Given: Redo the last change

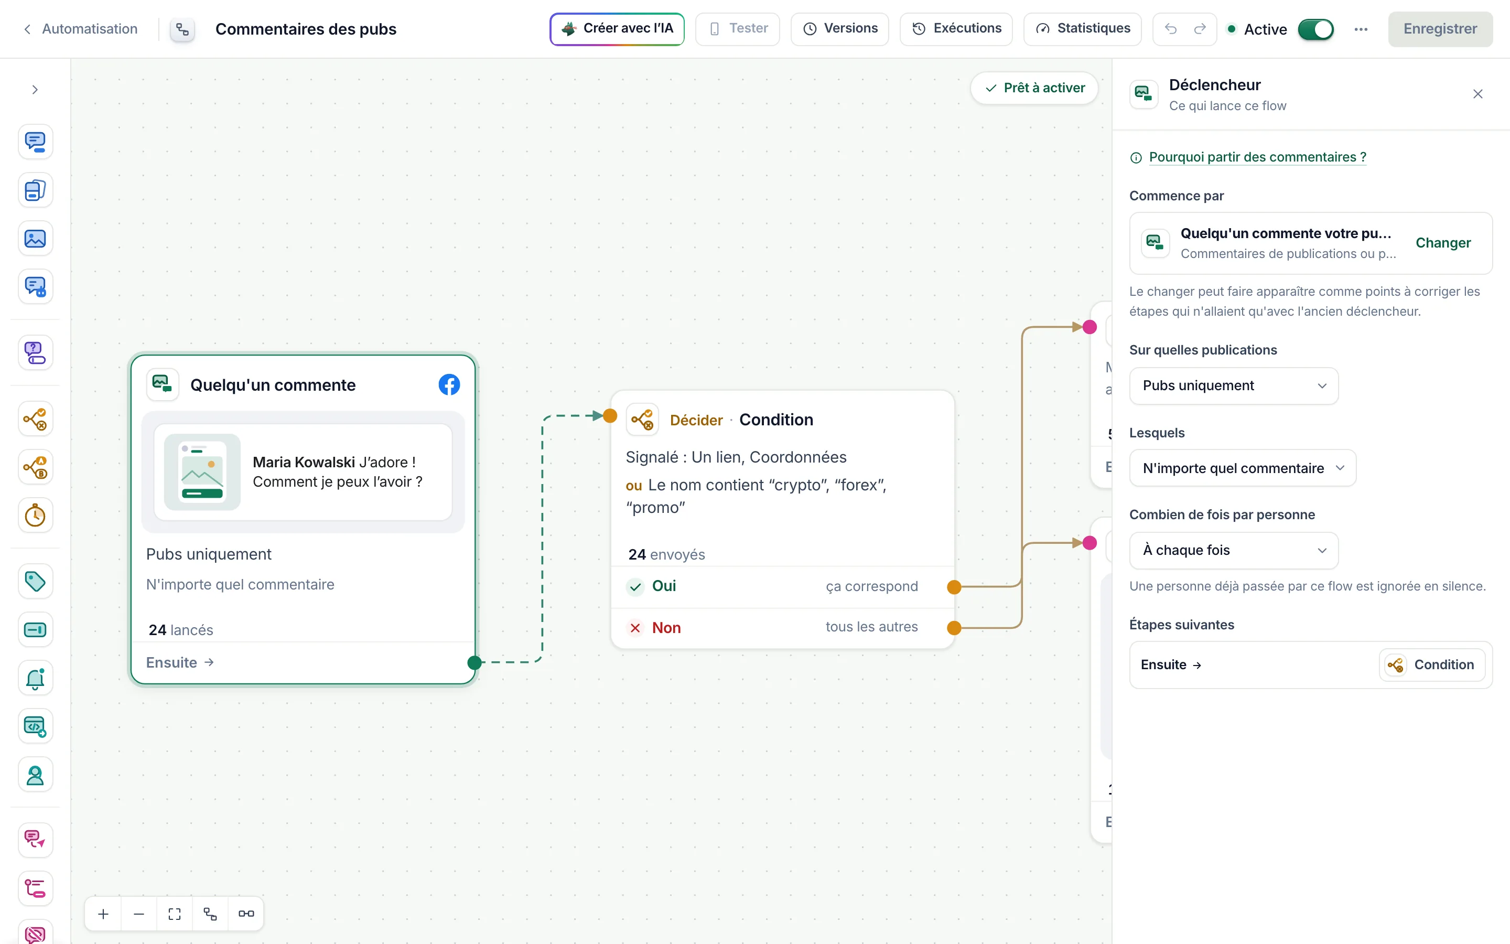Looking at the screenshot, I should (x=1200, y=29).
